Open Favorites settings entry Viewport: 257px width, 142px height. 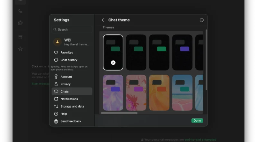(72, 52)
